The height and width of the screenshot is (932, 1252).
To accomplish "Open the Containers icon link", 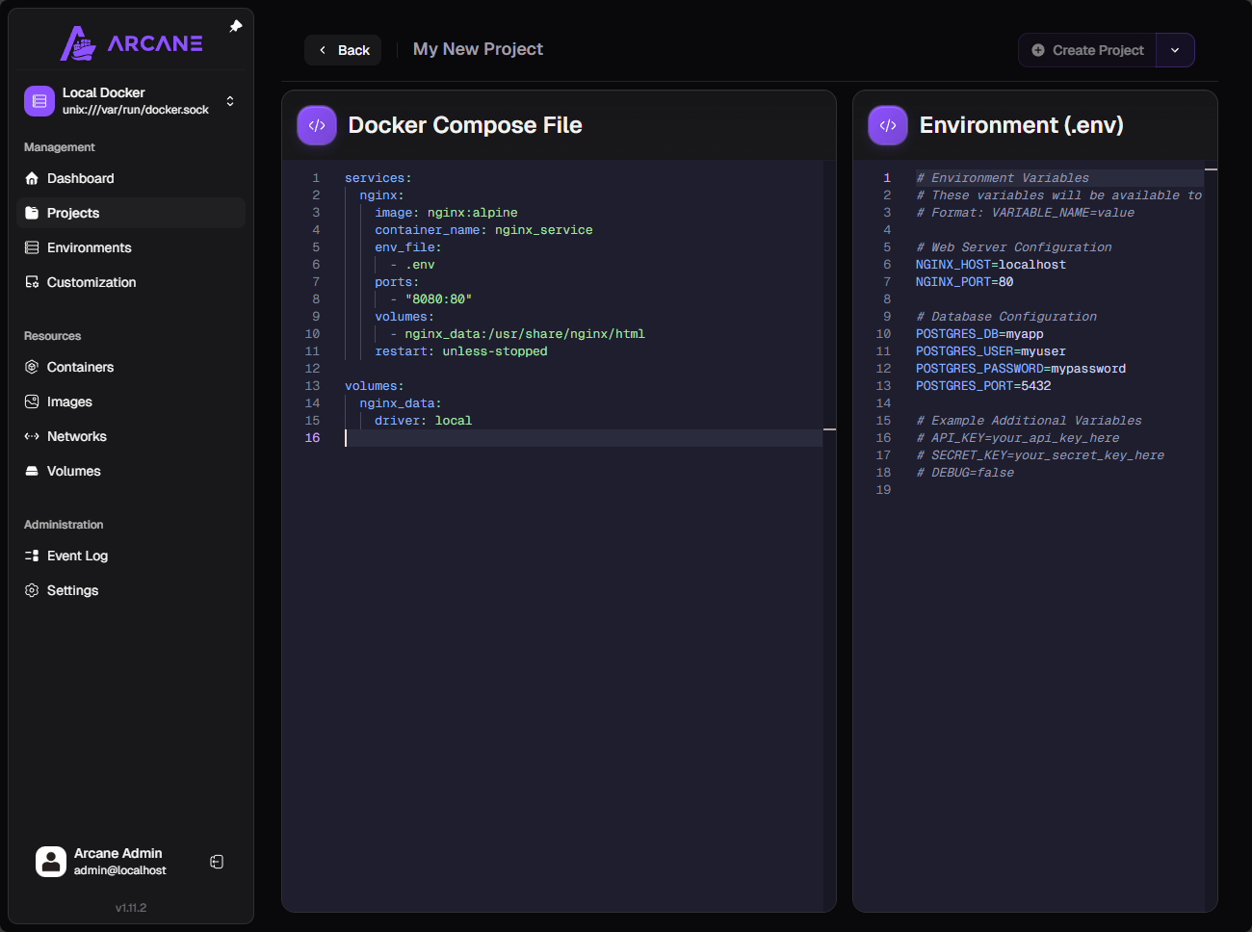I will point(32,367).
